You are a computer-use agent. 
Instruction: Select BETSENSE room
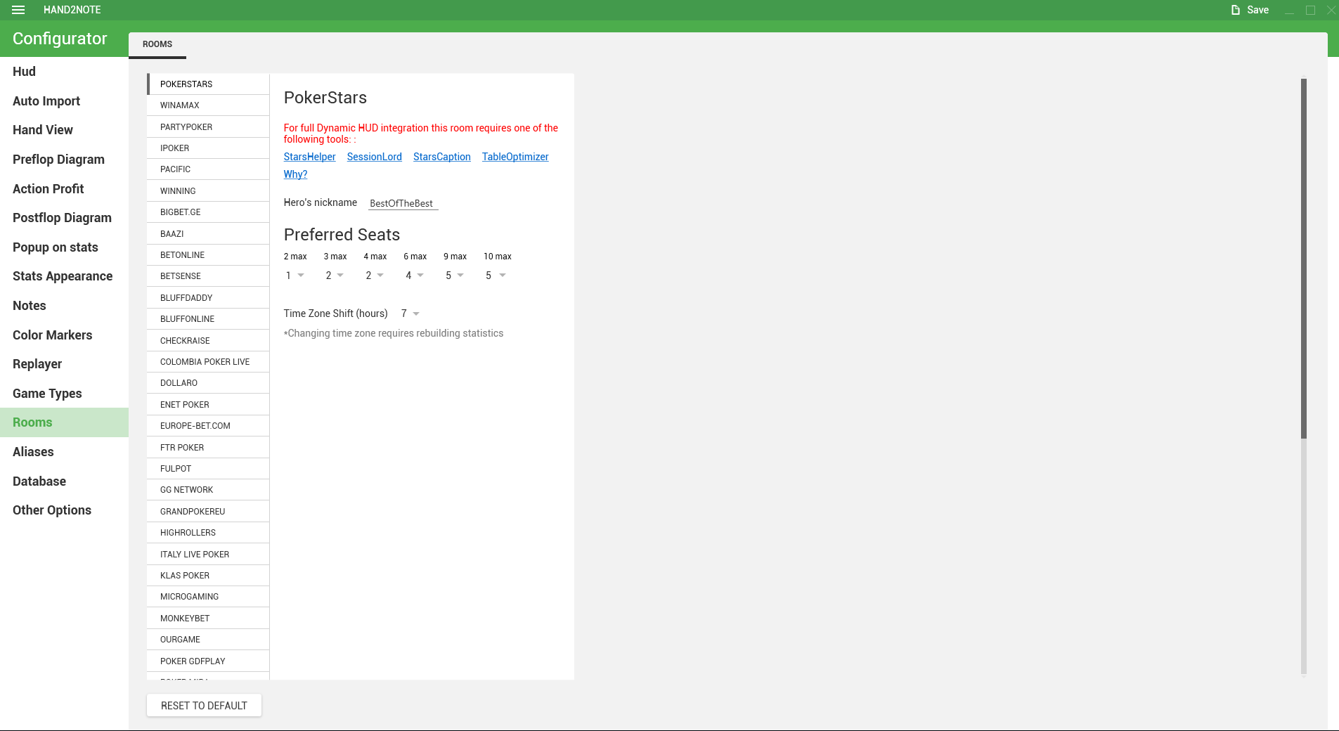pyautogui.click(x=208, y=276)
